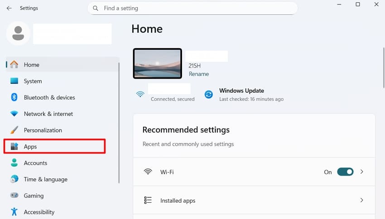Open Personalization settings label
The width and height of the screenshot is (385, 219).
(x=43, y=130)
